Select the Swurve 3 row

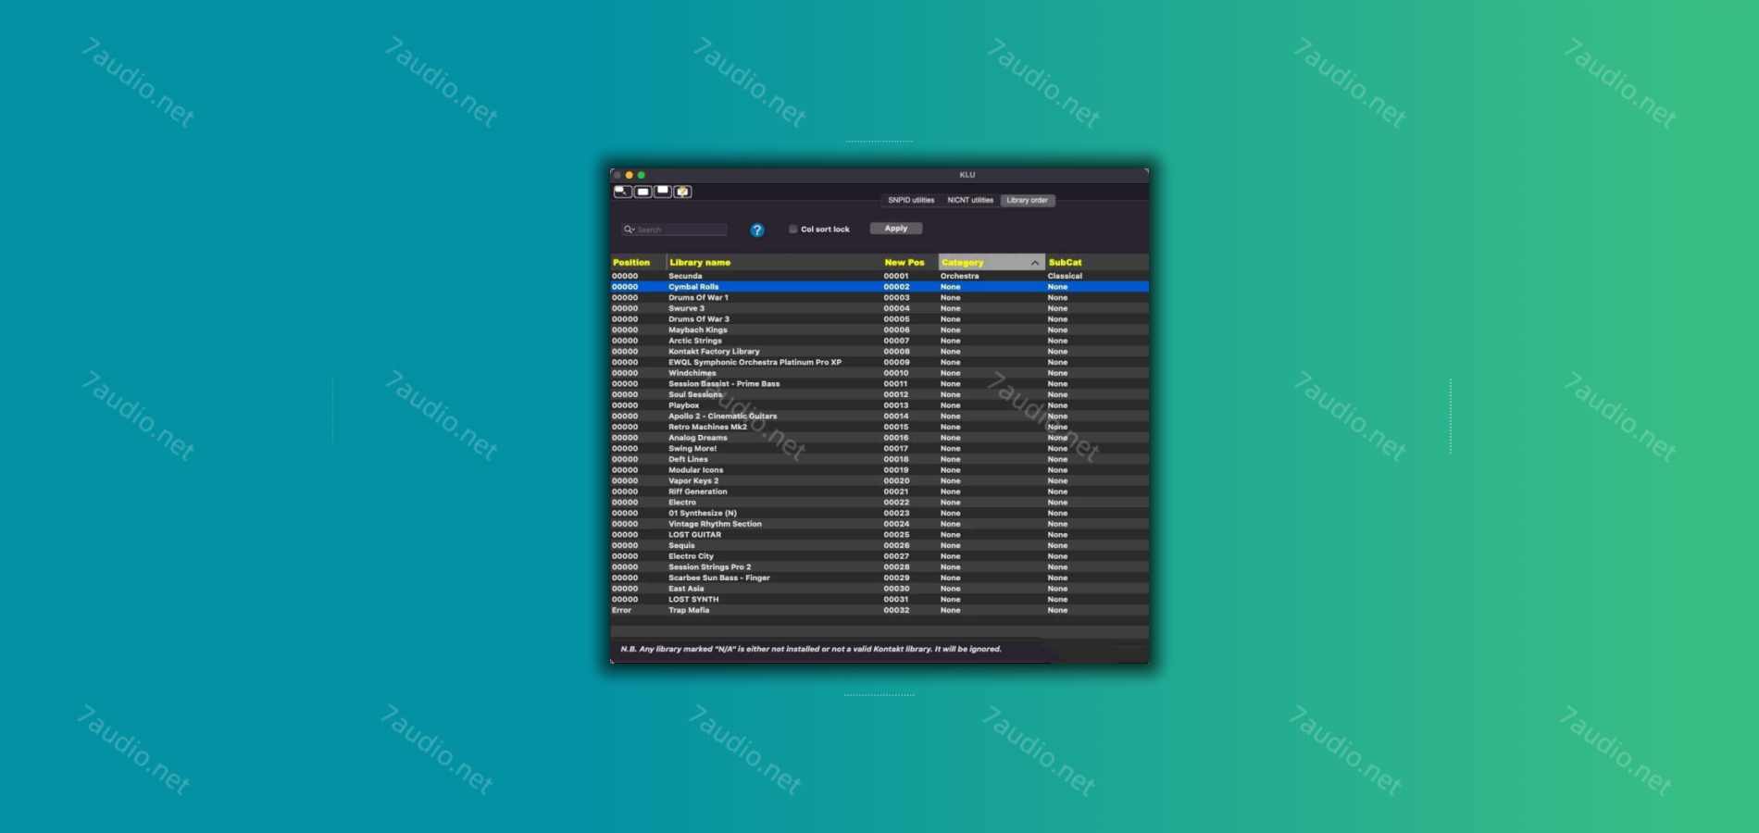click(879, 308)
